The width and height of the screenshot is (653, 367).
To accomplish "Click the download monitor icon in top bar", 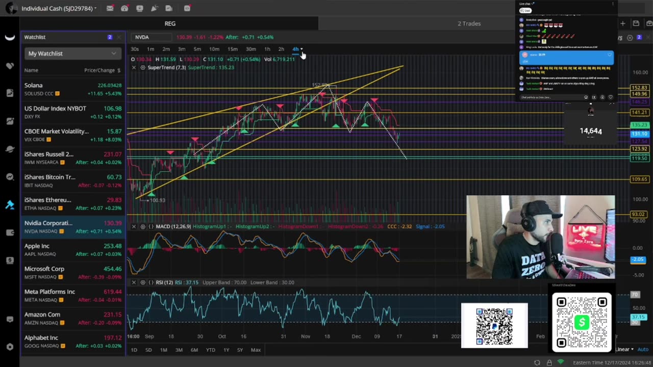I will [139, 8].
